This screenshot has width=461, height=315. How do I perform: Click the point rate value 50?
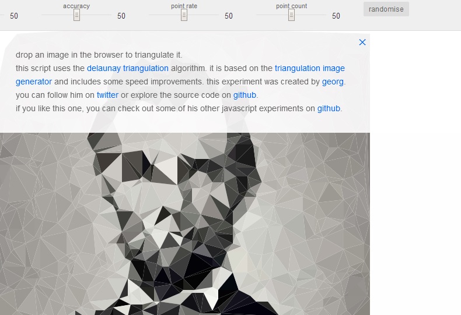pos(228,16)
